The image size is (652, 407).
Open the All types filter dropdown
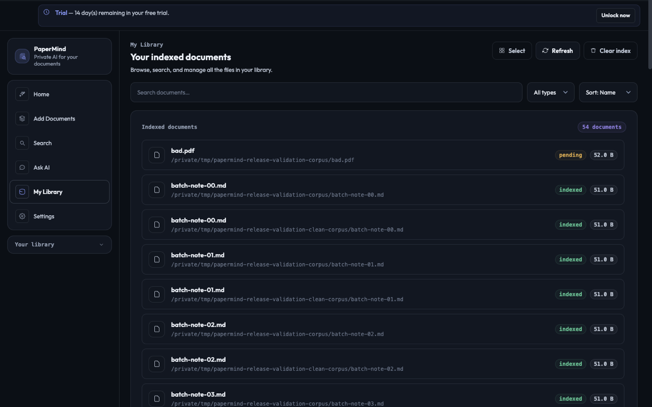pos(551,93)
